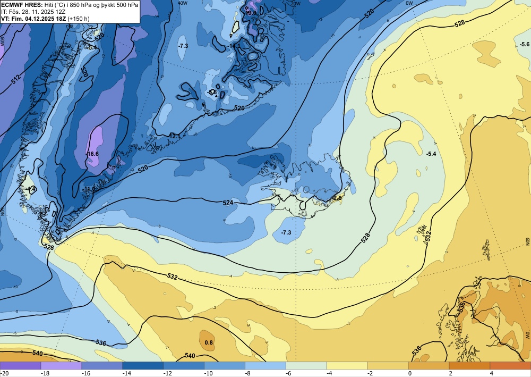The image size is (531, 377).
Task: Click the 0.8 value in the orange patch
Action: pos(209,342)
